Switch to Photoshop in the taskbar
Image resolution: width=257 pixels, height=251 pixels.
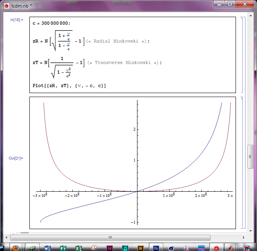156,247
